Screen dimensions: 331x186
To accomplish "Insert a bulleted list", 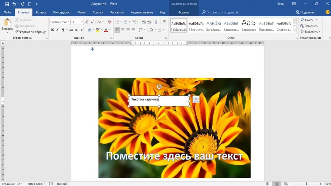I will (117, 22).
